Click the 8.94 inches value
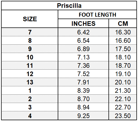This screenshot has width=138, height=121. tap(83, 107)
